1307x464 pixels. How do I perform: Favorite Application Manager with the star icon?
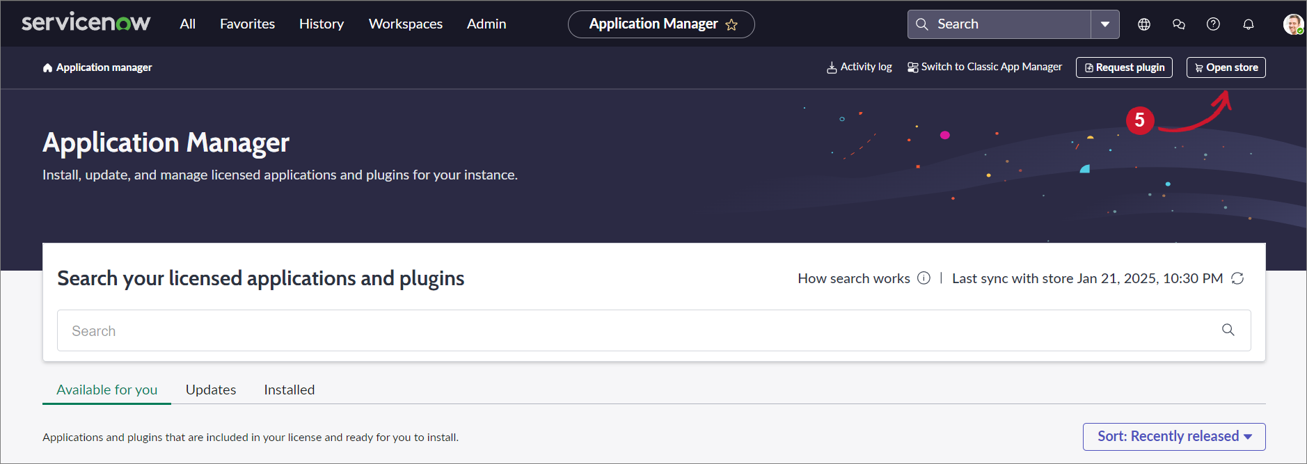731,25
